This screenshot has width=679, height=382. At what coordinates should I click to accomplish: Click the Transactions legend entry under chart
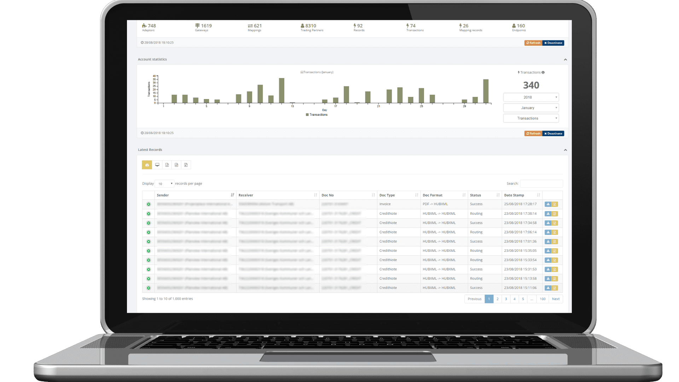[x=317, y=115]
